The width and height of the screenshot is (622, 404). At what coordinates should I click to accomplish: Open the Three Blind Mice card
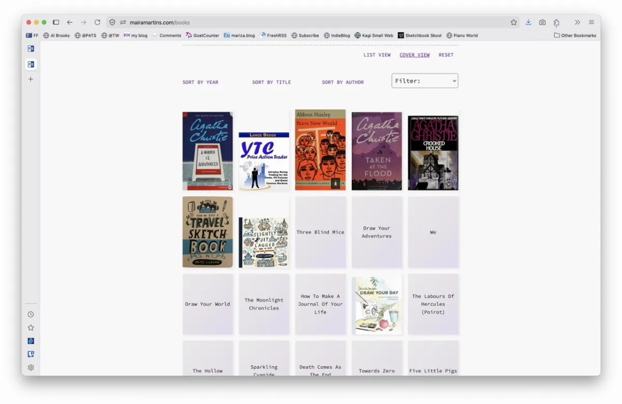(x=320, y=232)
